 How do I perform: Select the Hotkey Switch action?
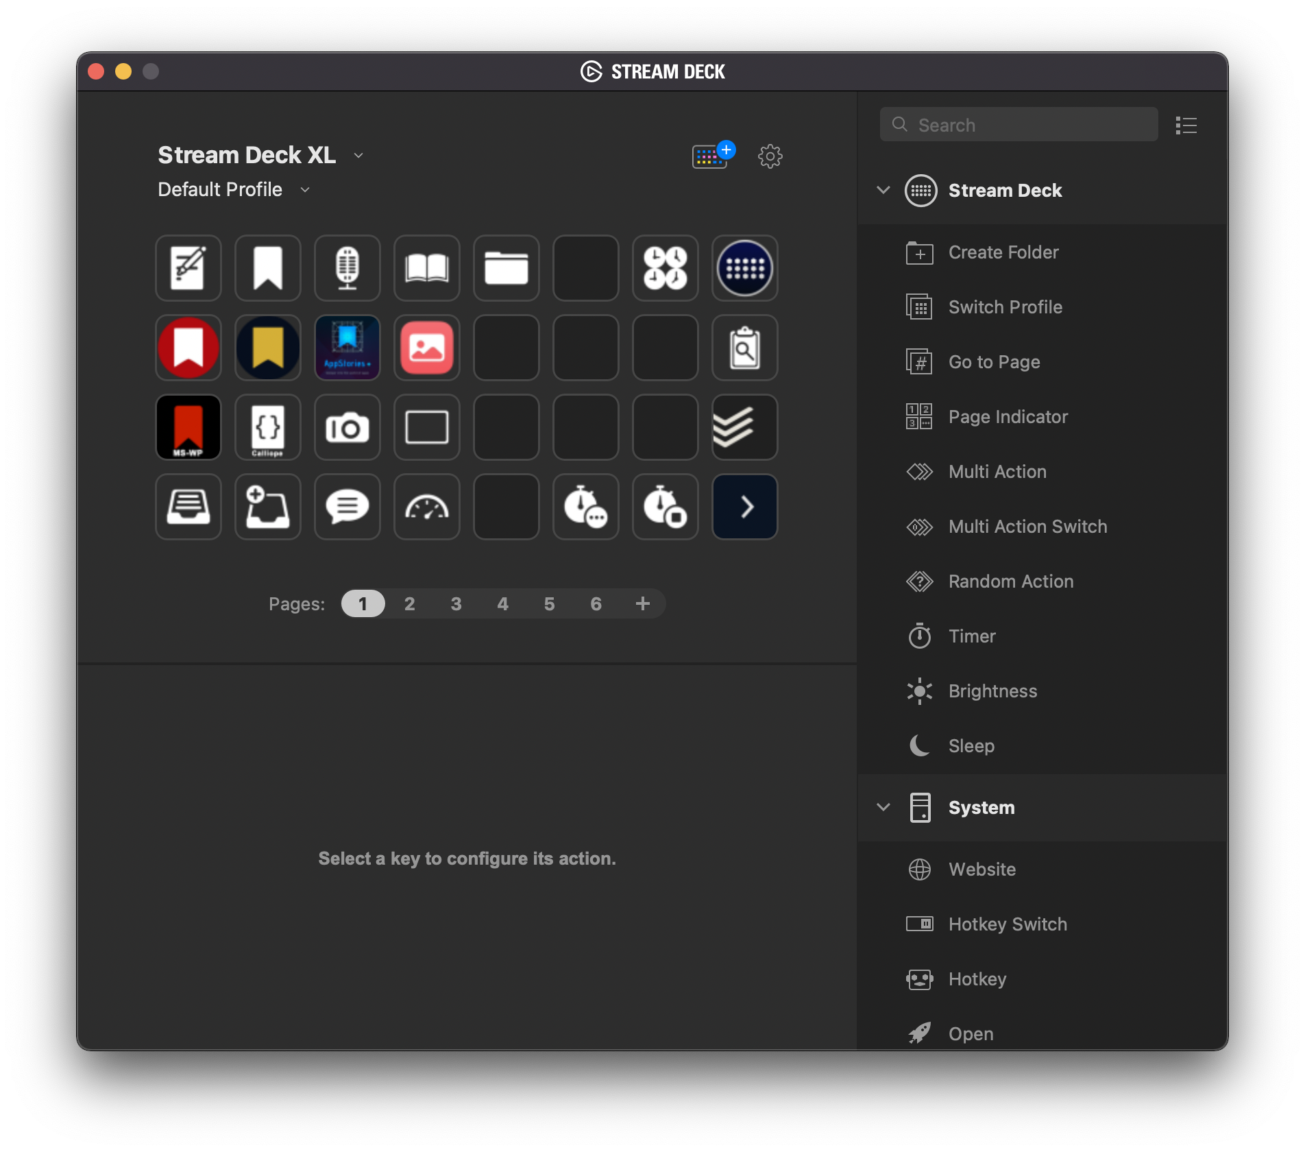(x=1042, y=924)
